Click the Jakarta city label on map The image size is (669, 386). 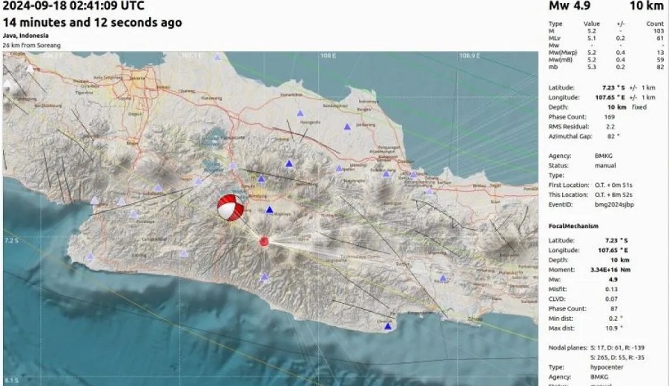pos(137,78)
